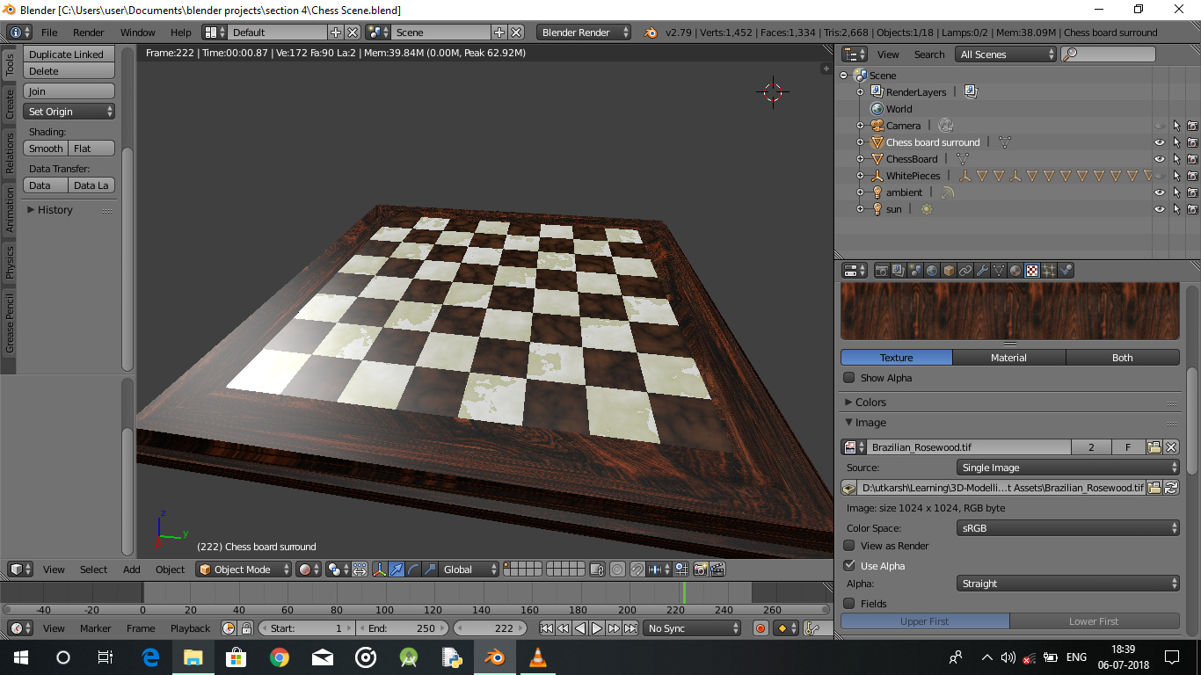1201x675 pixels.
Task: Toggle visibility eye for ChessBoard
Action: point(1160,159)
